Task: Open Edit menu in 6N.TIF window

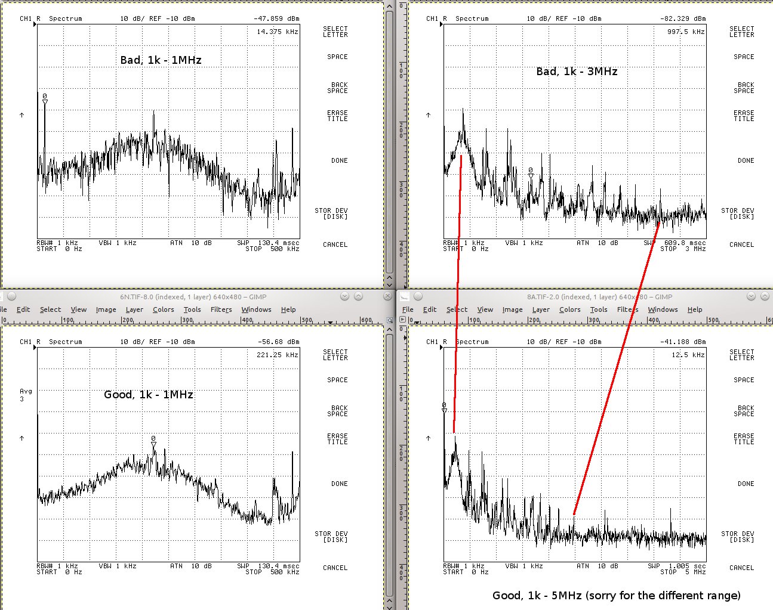Action: pyautogui.click(x=23, y=309)
